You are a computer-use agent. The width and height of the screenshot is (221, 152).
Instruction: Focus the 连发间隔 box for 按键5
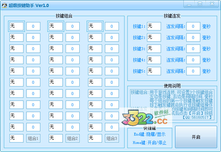(193, 71)
